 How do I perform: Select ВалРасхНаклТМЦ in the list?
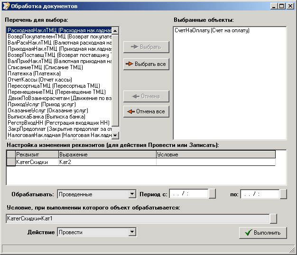pyautogui.click(x=59, y=43)
